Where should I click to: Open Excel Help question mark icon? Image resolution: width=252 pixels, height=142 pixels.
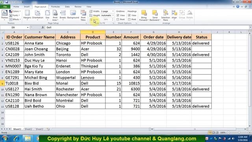tap(238, 6)
